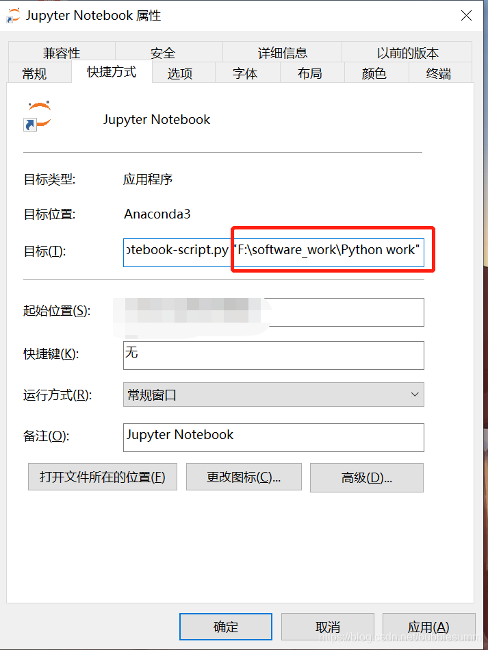This screenshot has width=488, height=650.
Task: Click the 备注(O) comment field
Action: click(273, 438)
